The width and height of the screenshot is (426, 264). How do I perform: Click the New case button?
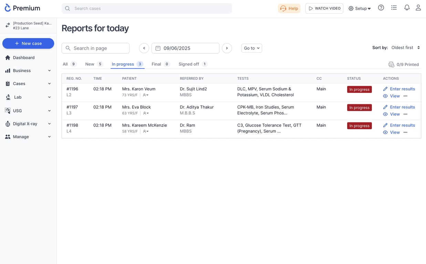point(28,43)
